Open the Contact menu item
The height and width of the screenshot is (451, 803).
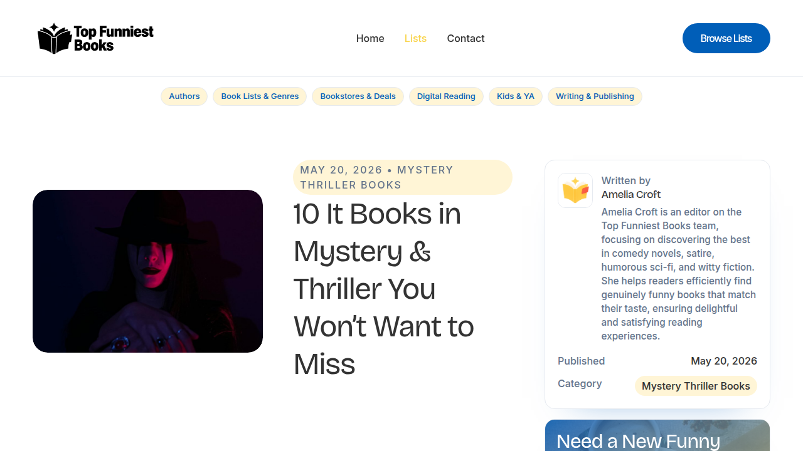[x=465, y=38]
